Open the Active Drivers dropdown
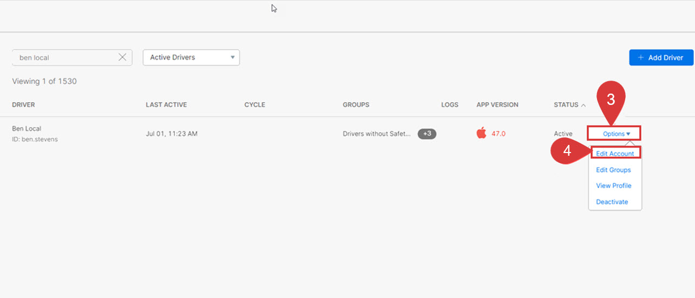 tap(191, 57)
